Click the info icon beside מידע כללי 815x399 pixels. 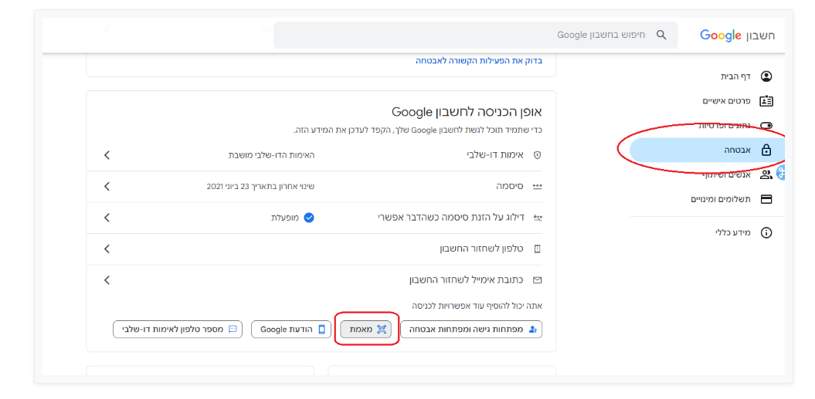tap(766, 232)
